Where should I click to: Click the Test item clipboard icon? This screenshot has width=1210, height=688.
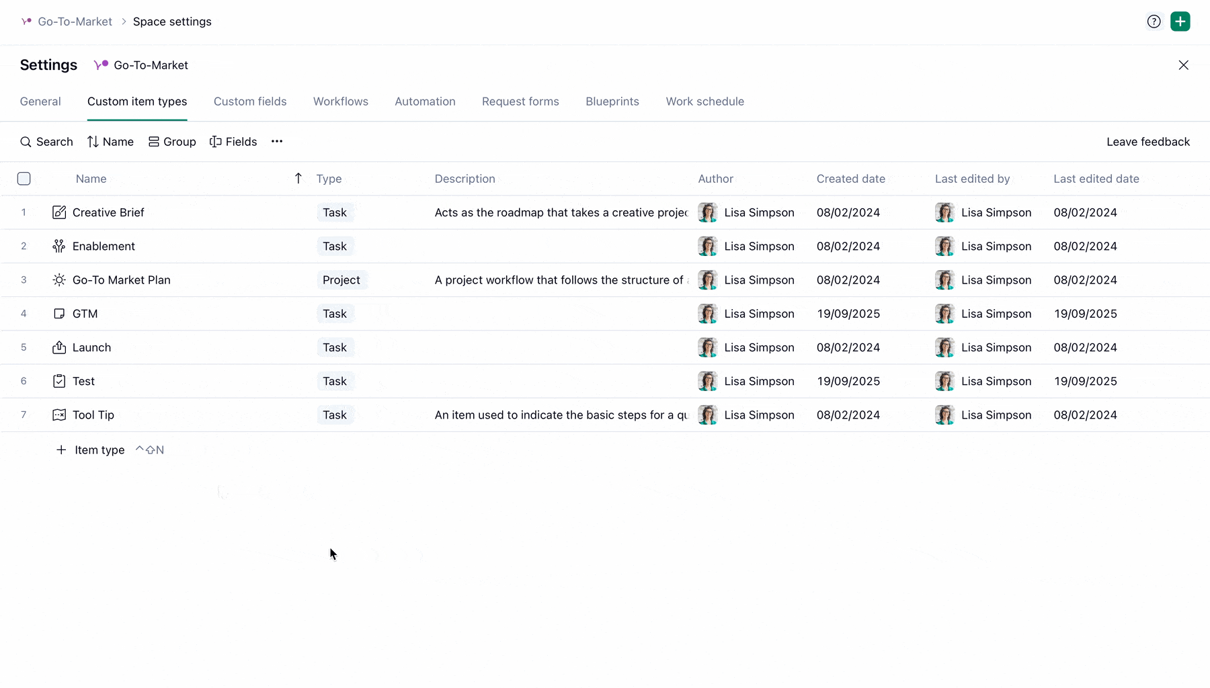tap(59, 381)
